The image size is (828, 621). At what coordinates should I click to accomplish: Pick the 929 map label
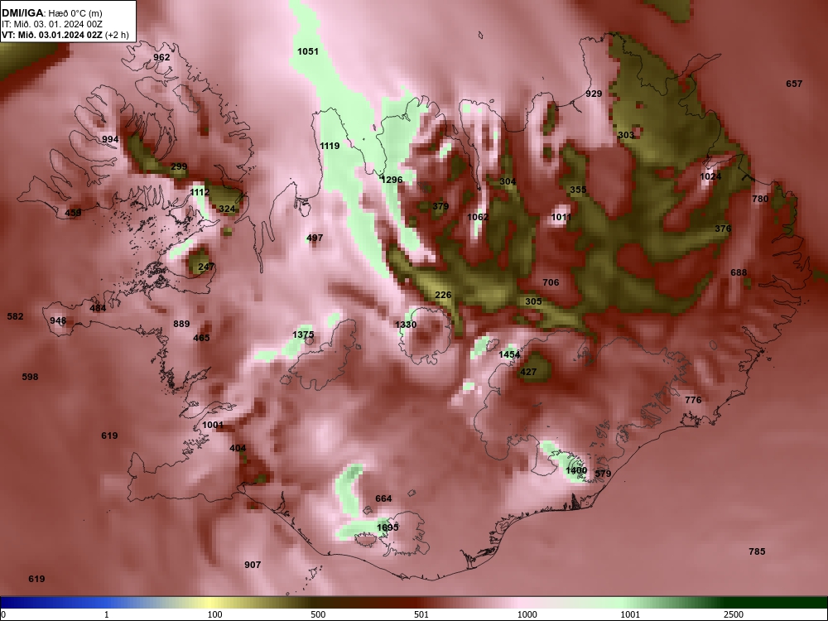click(594, 94)
